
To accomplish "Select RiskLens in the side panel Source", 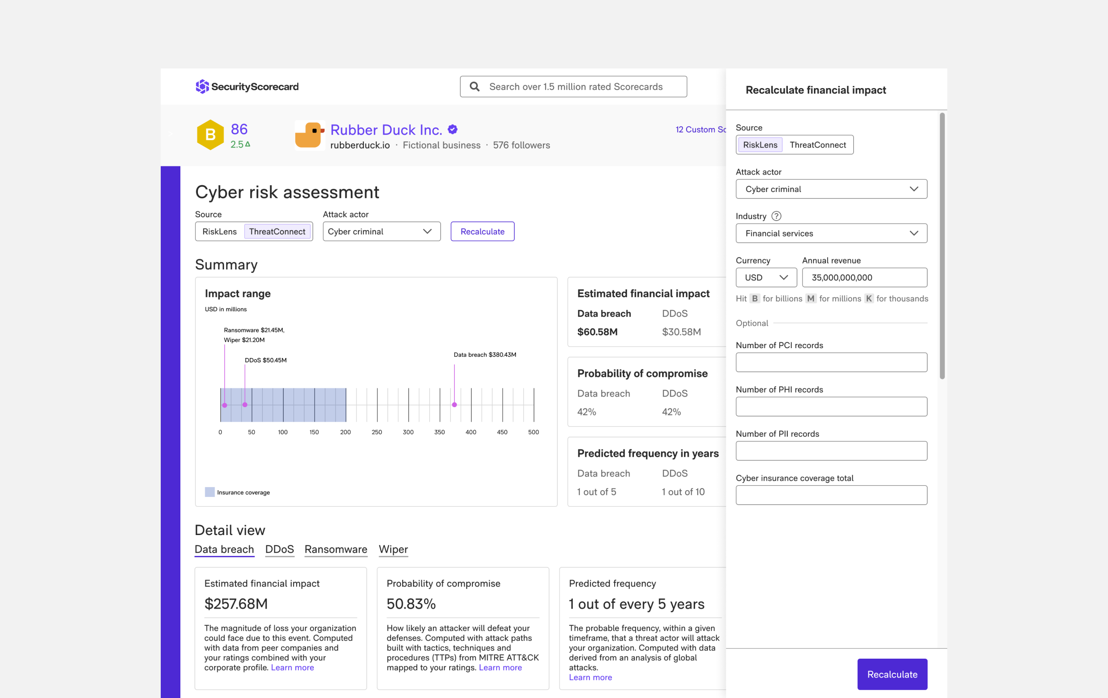I will 760,145.
